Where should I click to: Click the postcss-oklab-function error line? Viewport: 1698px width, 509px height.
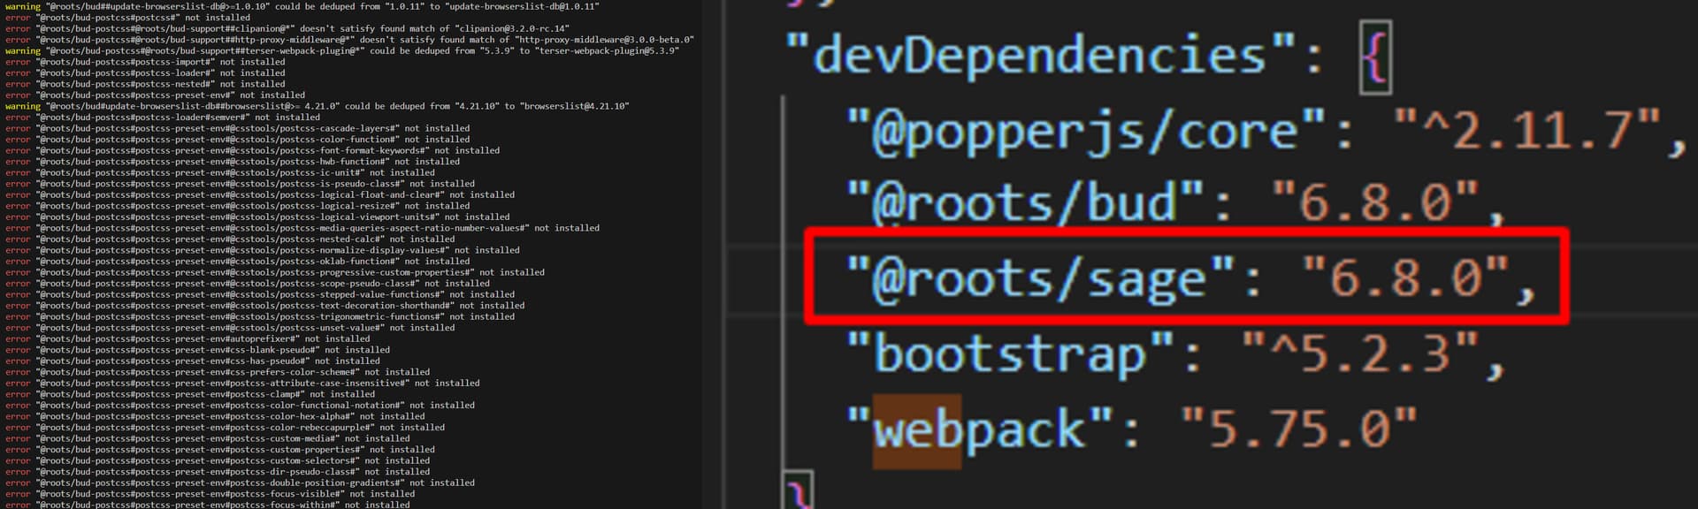(x=238, y=261)
